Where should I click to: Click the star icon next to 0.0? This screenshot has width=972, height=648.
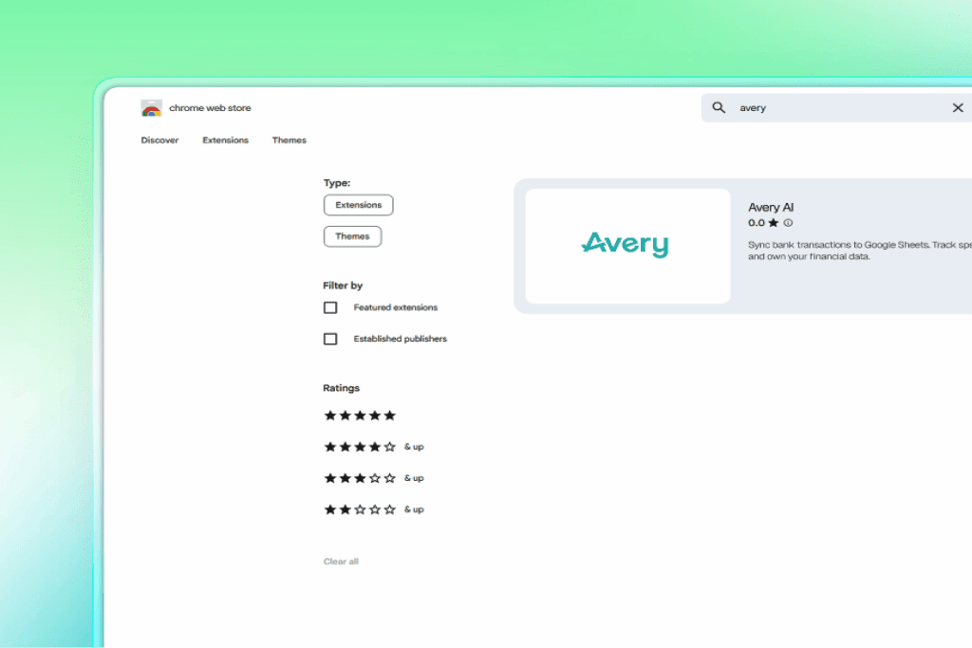point(773,223)
